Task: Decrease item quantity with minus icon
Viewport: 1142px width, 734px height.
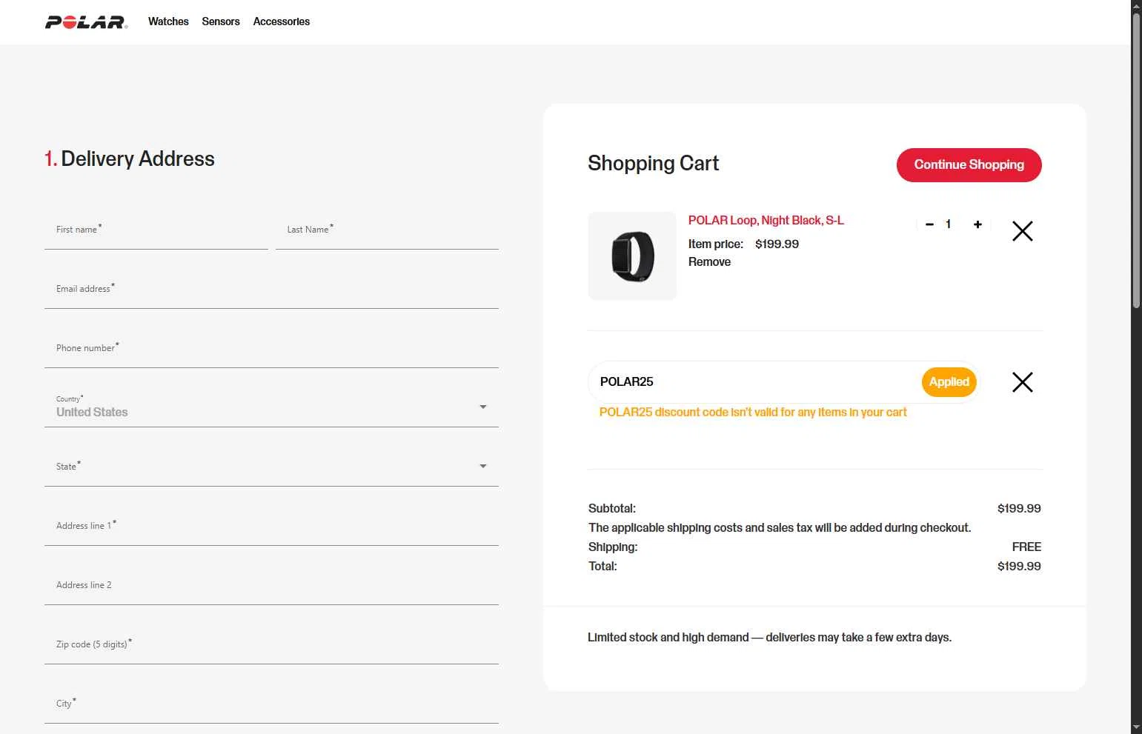Action: [929, 224]
